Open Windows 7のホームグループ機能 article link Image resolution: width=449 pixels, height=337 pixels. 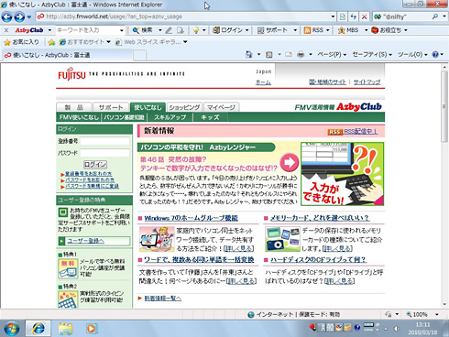191,218
